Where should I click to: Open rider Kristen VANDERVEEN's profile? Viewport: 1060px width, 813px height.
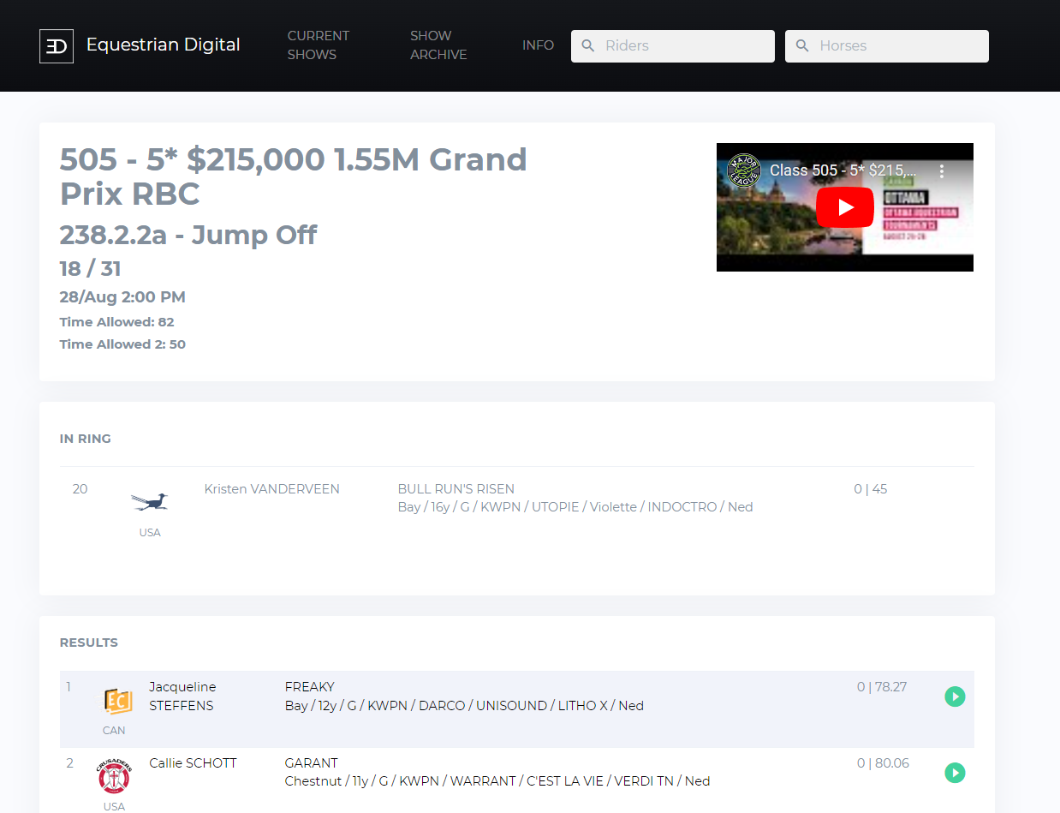(272, 489)
